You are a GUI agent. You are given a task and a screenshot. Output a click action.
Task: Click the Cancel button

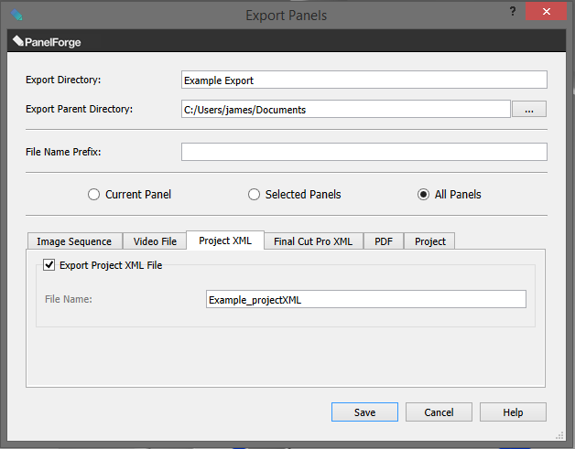pos(439,412)
